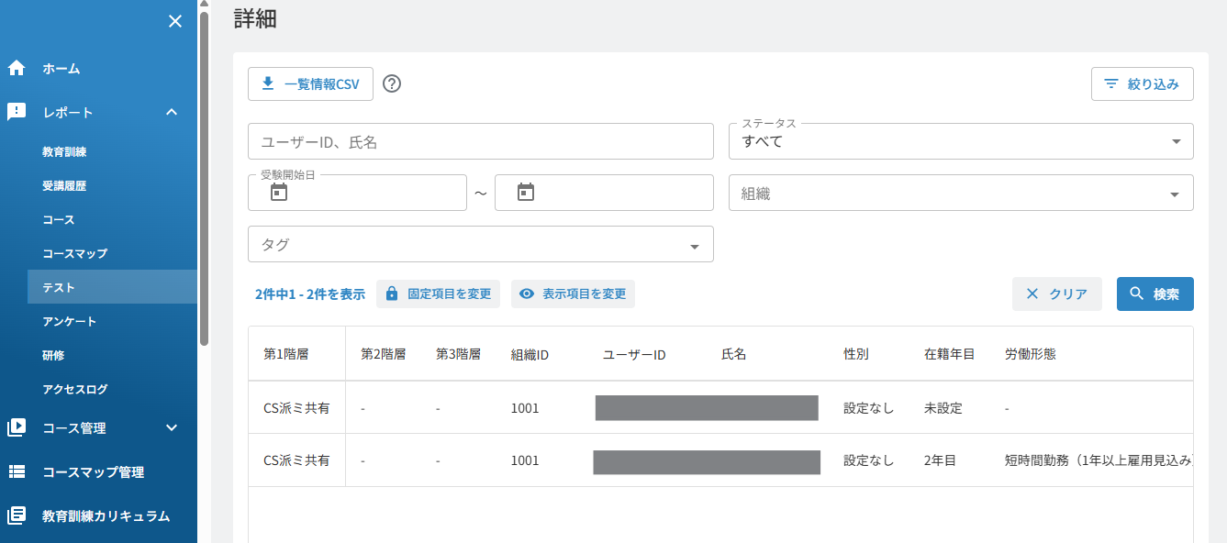Click the magnifier icon in 検索
The height and width of the screenshot is (543, 1227).
pyautogui.click(x=1137, y=294)
